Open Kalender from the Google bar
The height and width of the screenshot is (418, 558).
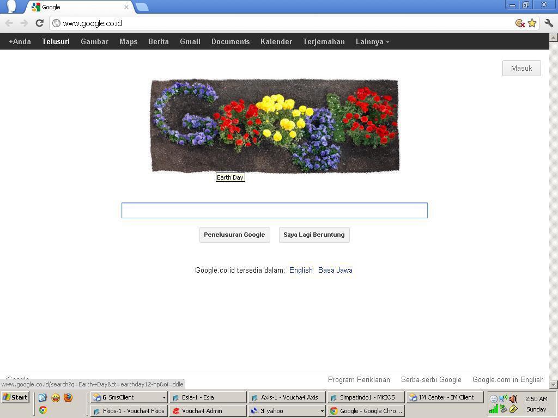pyautogui.click(x=276, y=41)
